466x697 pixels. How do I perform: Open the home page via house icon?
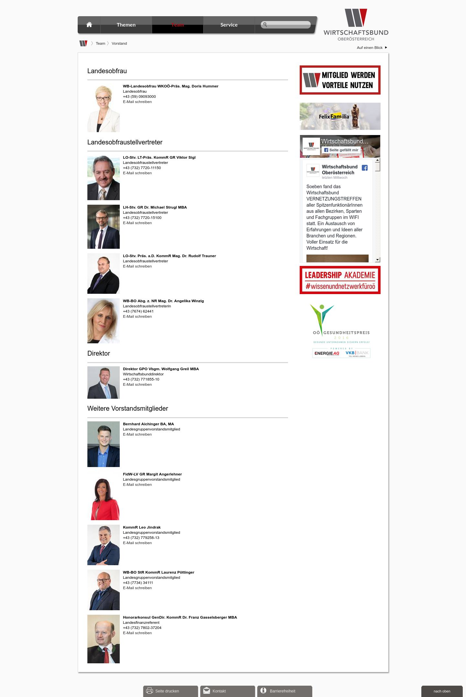[89, 25]
